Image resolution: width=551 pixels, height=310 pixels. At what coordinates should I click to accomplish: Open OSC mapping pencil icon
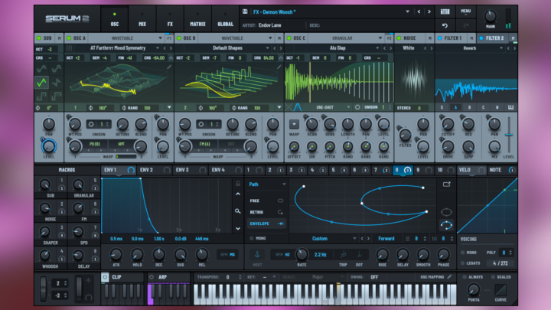449,277
